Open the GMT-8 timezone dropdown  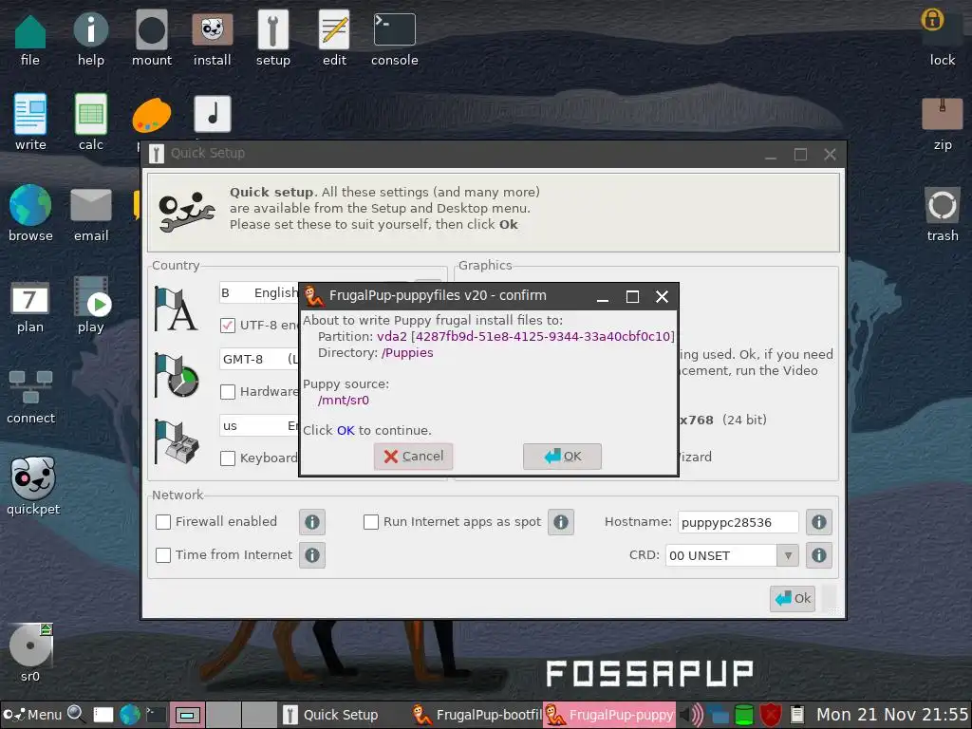click(259, 359)
